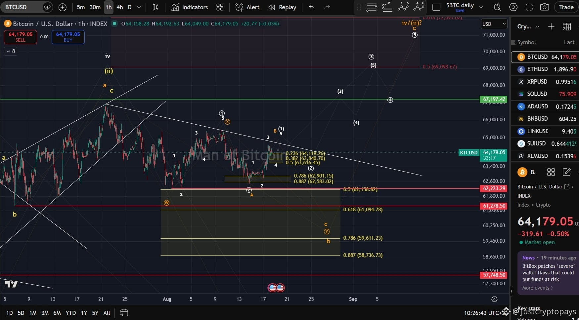Select the 5D date range
This screenshot has width=579, height=320.
[x=21, y=313]
